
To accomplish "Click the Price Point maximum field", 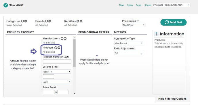I will point(63,92).
